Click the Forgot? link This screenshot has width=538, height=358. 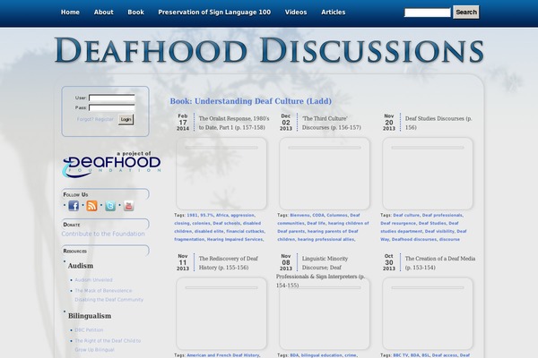(85, 119)
